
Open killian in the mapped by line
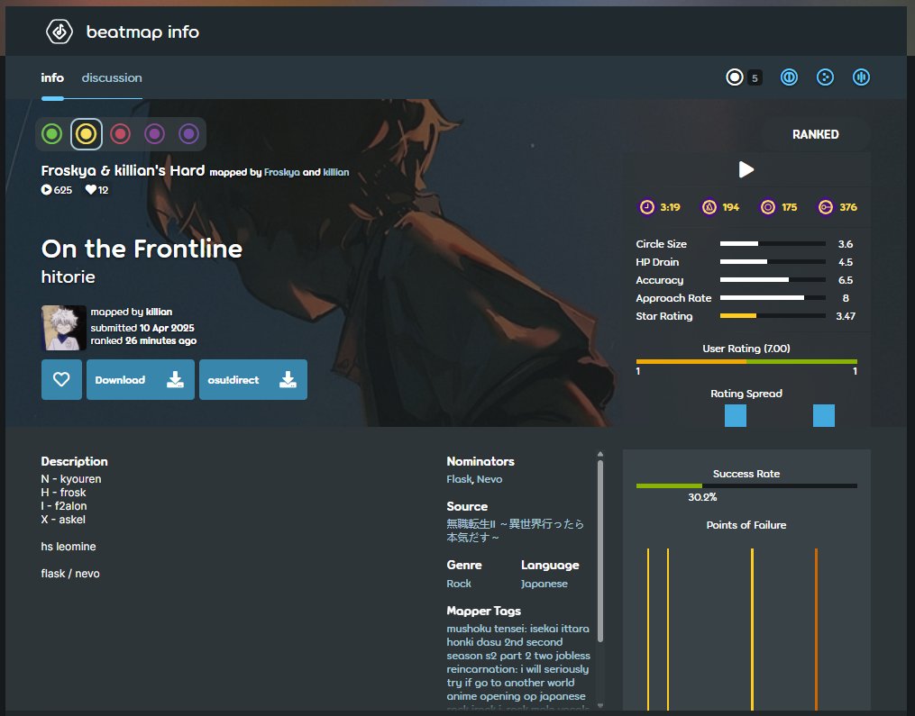click(x=159, y=312)
